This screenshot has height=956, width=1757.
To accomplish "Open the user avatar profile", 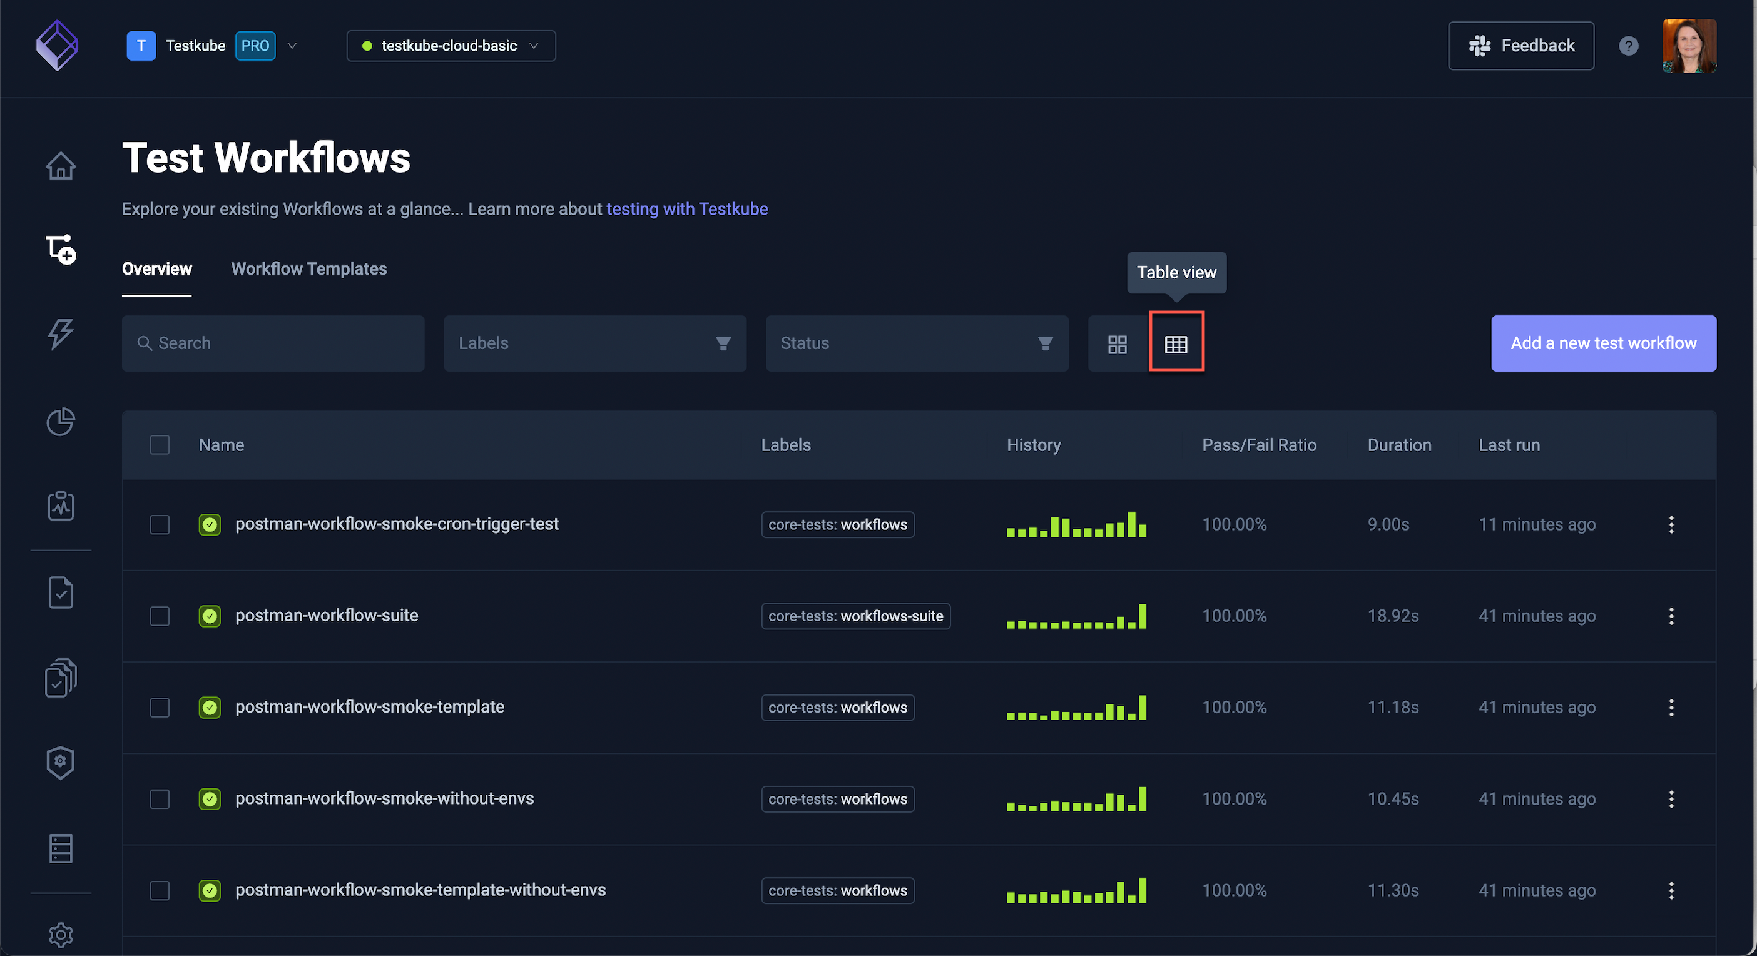I will pyautogui.click(x=1689, y=46).
